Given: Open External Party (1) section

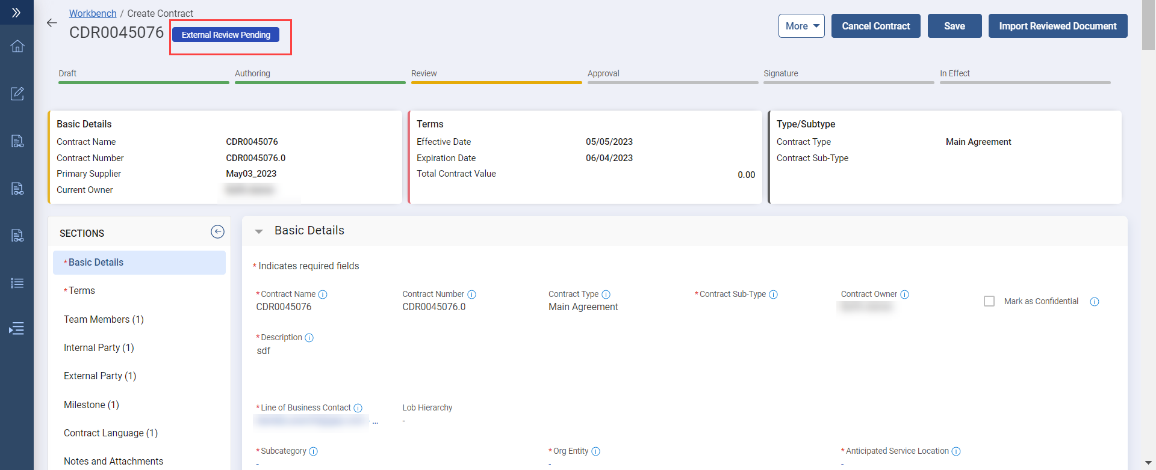Looking at the screenshot, I should tap(100, 376).
